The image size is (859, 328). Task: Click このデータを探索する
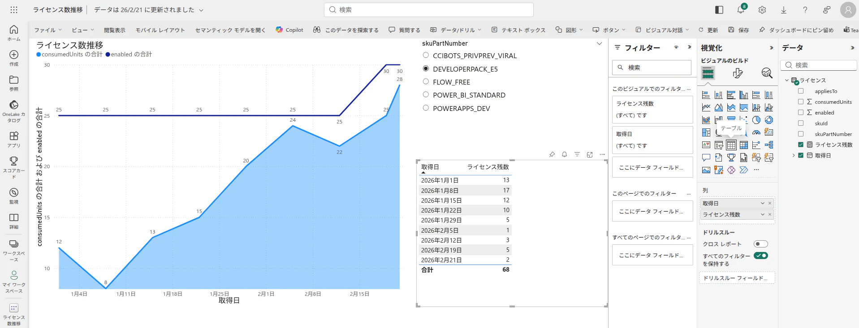[346, 30]
